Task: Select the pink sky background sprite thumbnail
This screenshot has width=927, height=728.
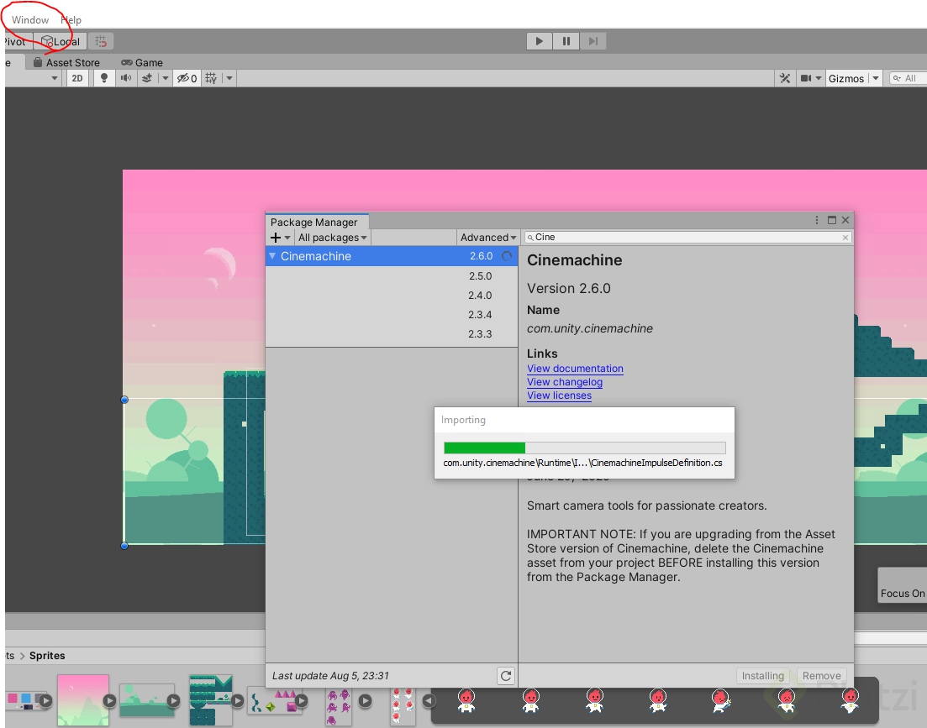Action: tap(82, 700)
